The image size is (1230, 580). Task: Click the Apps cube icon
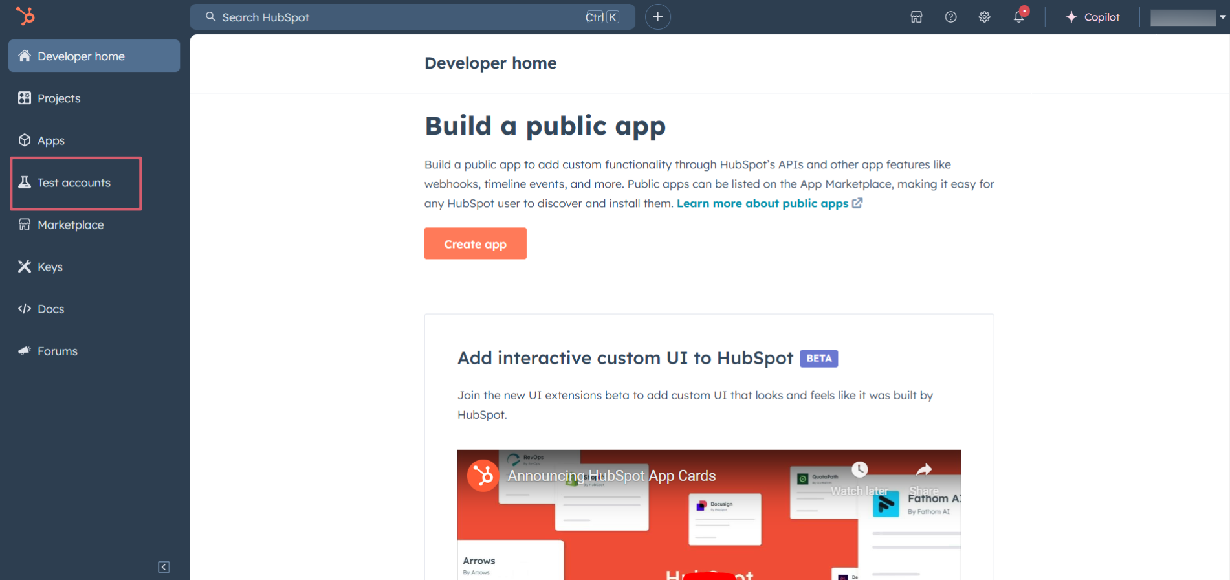tap(25, 140)
